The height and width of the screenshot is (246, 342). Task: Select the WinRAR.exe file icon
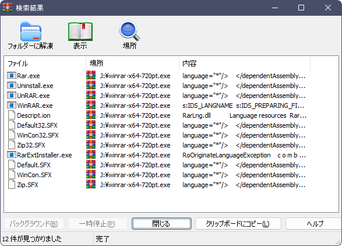pos(12,106)
